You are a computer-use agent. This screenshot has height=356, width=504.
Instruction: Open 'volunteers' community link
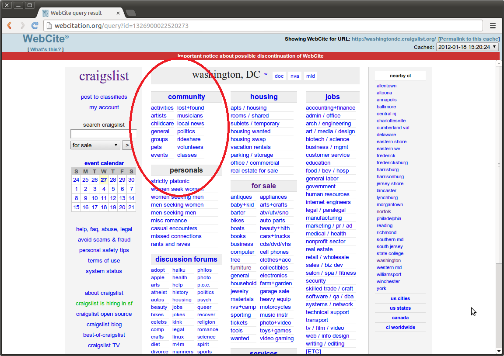(x=190, y=147)
